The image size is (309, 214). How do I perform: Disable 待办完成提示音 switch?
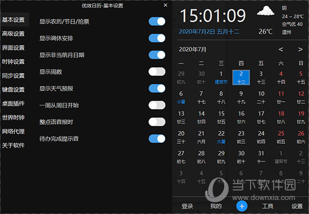(x=157, y=139)
